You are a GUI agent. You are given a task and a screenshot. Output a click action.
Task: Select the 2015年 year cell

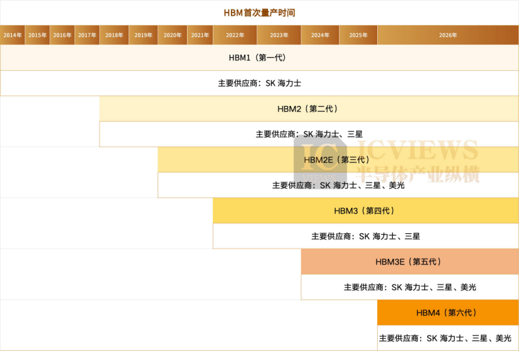(38, 35)
